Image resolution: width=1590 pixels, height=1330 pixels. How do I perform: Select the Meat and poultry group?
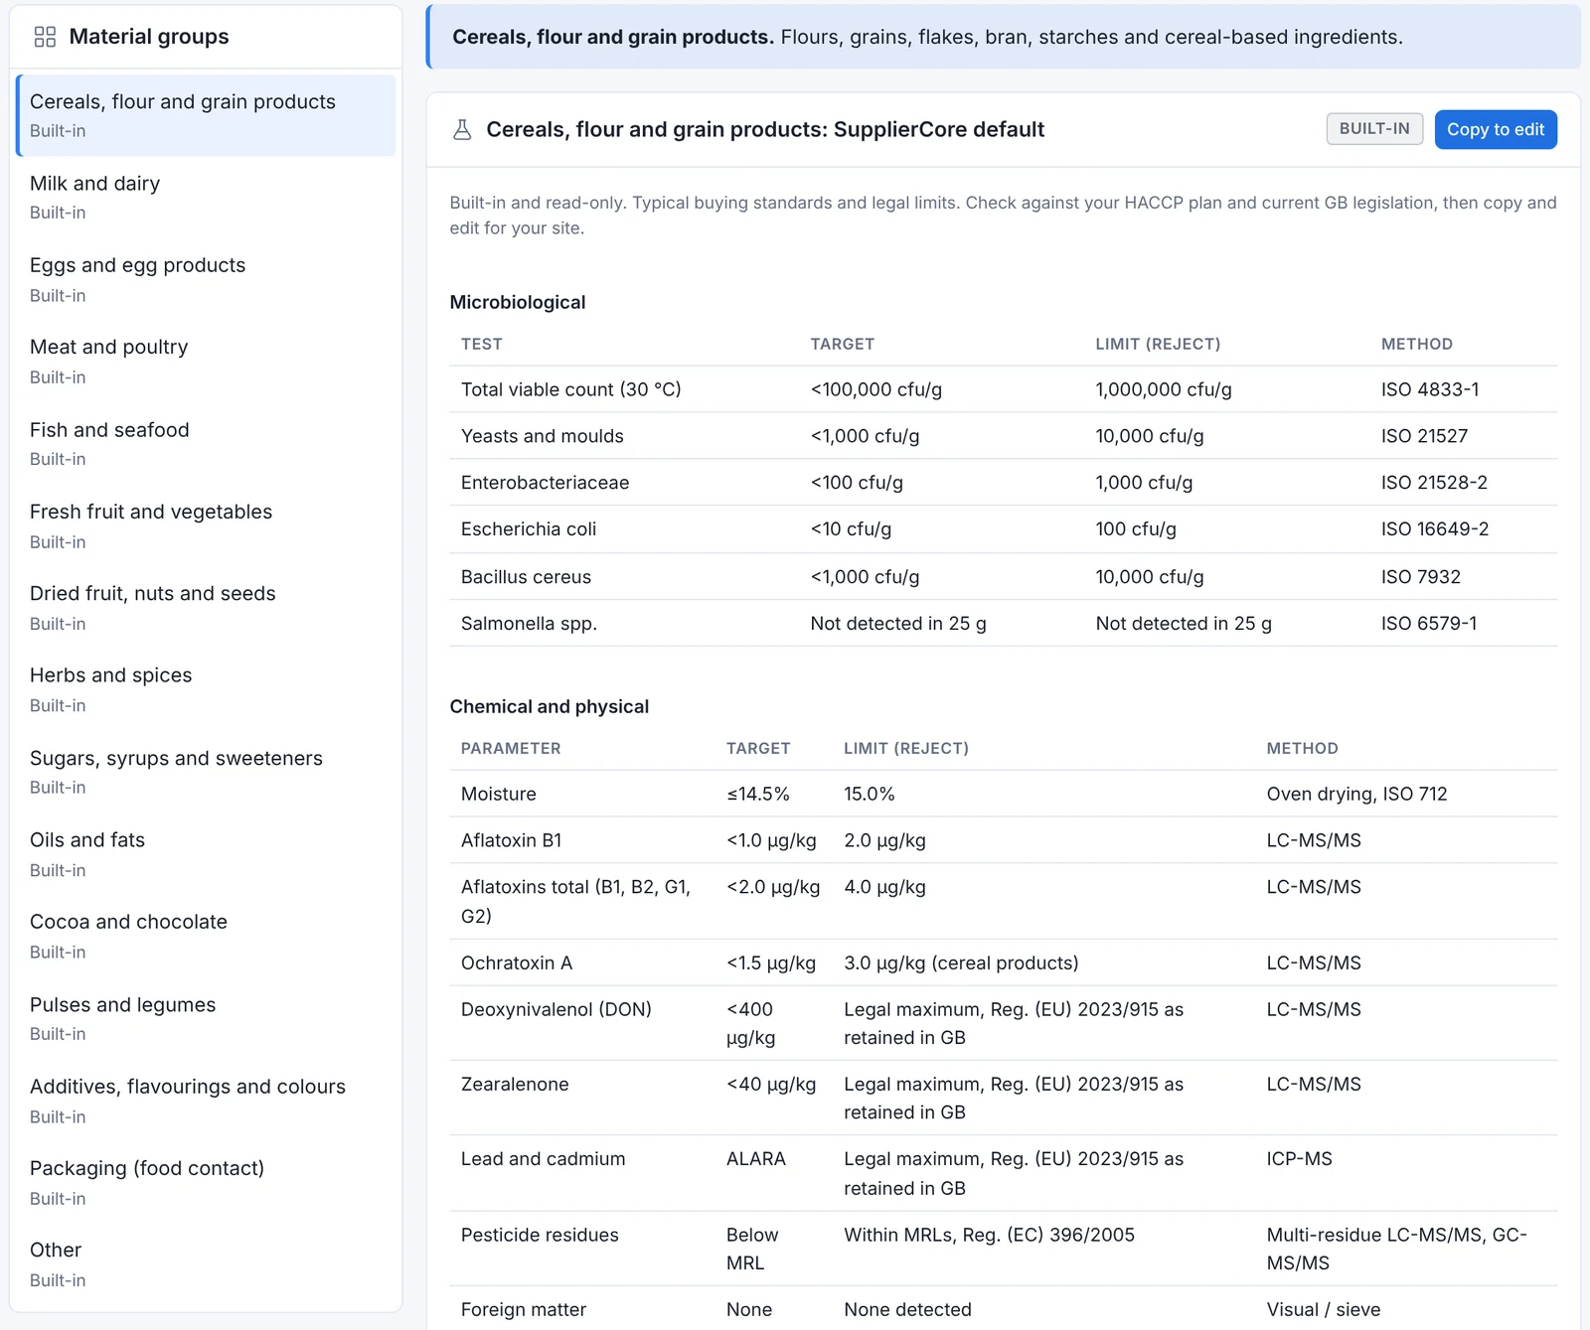(x=206, y=361)
